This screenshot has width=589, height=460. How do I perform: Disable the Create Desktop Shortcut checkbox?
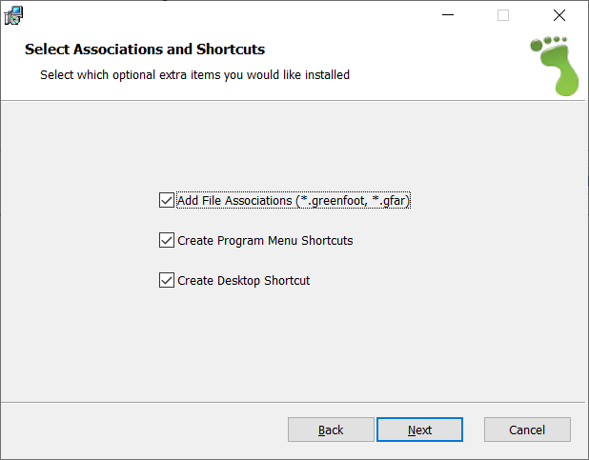[167, 281]
